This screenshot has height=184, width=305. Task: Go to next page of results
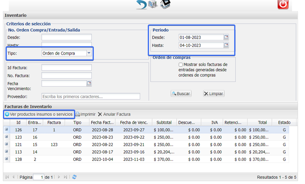pyautogui.click(x=59, y=177)
